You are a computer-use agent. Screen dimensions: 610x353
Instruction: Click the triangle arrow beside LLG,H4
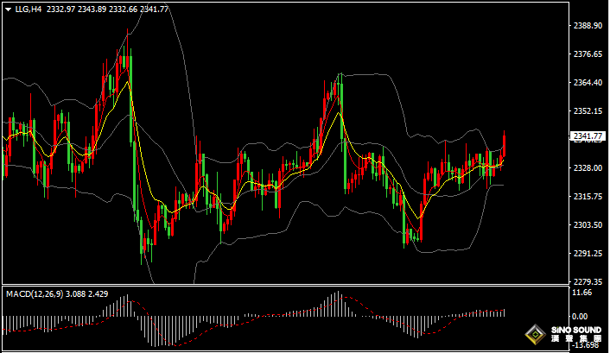pyautogui.click(x=8, y=9)
